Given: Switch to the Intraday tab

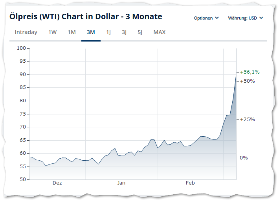Looking at the screenshot, I should pos(26,32).
